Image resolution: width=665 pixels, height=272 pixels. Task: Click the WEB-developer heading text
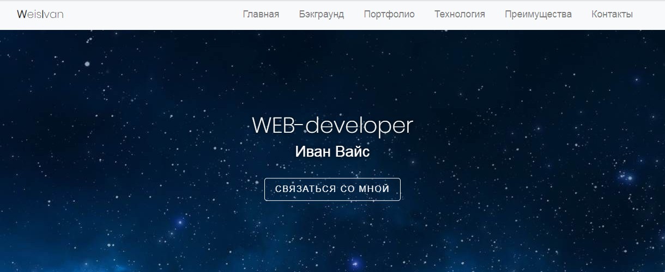pyautogui.click(x=332, y=126)
